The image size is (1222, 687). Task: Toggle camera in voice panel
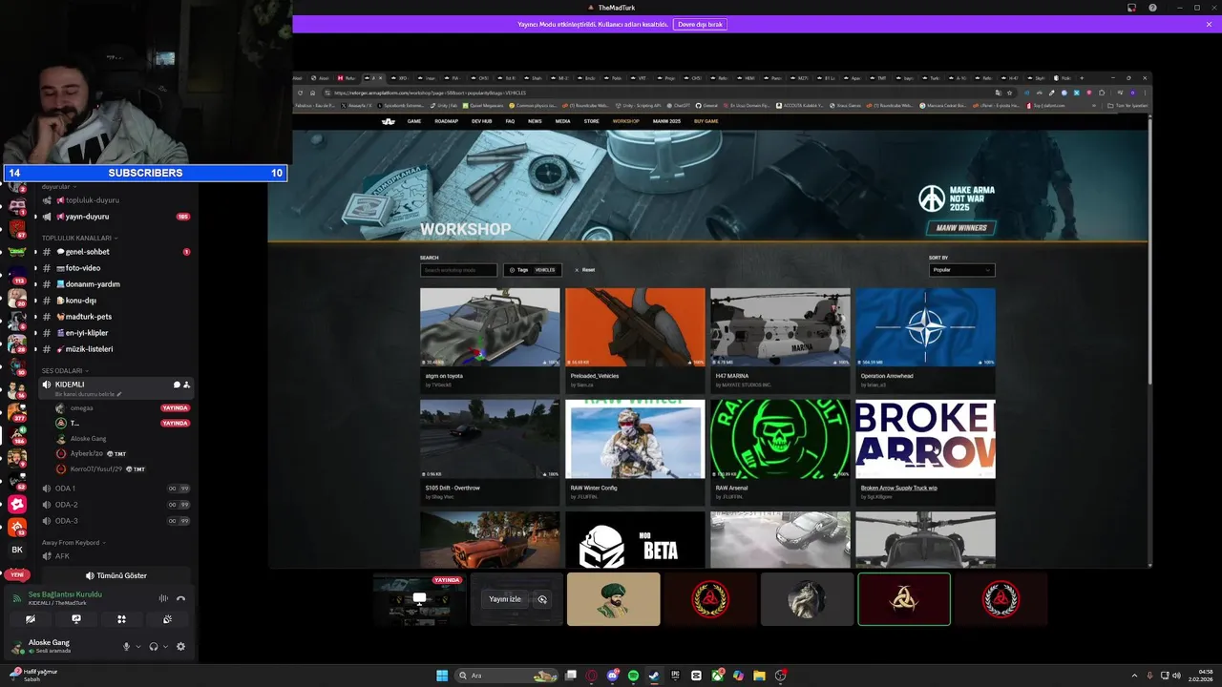coord(30,619)
